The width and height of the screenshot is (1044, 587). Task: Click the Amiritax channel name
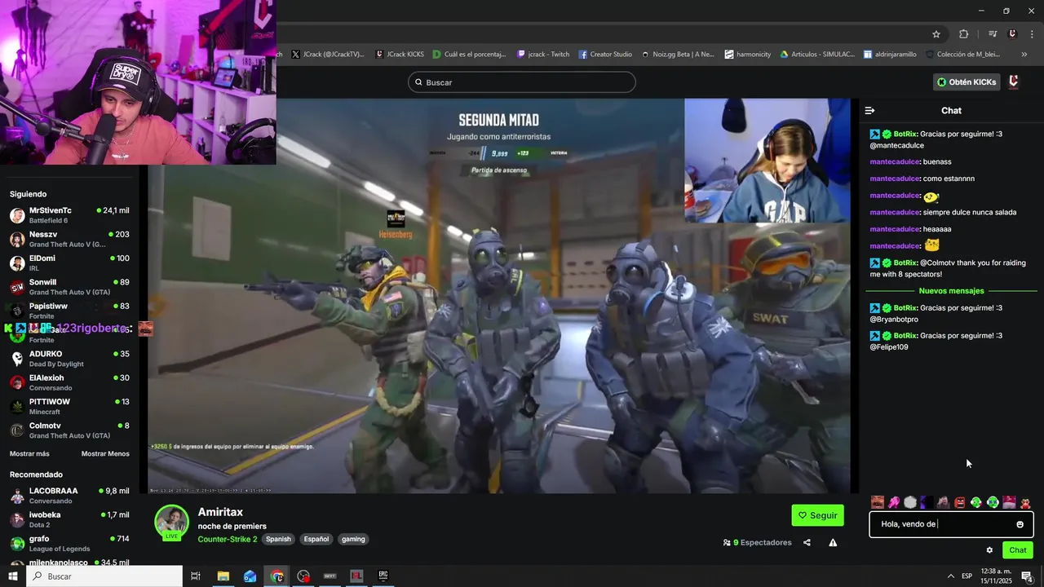tap(220, 512)
